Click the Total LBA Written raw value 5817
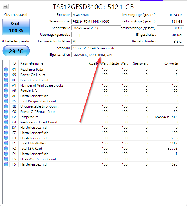Viewport: 187px width, 206px height. [174, 143]
